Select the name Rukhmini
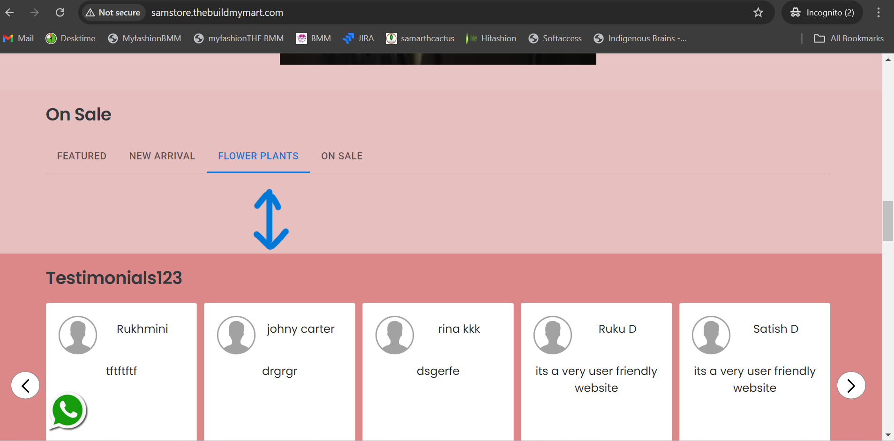The image size is (894, 441). pos(143,329)
